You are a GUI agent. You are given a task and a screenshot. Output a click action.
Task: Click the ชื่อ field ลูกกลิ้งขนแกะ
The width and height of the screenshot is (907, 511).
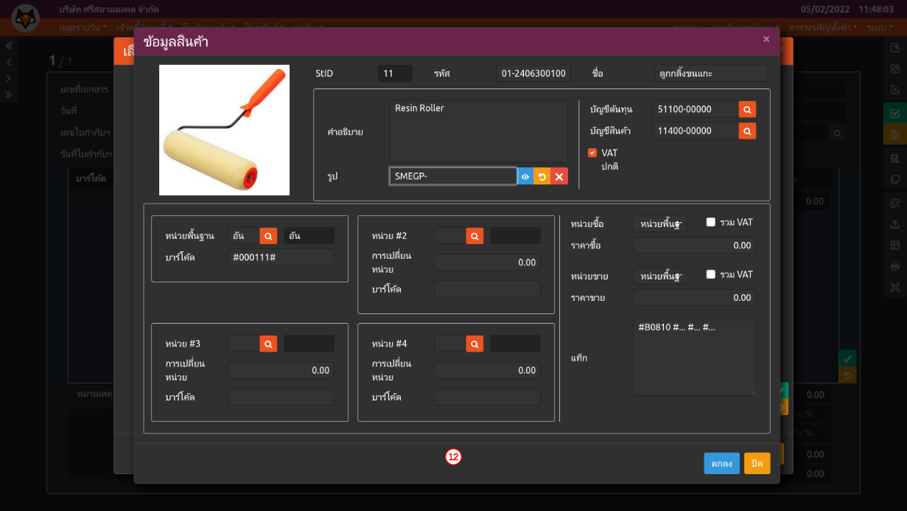(711, 74)
